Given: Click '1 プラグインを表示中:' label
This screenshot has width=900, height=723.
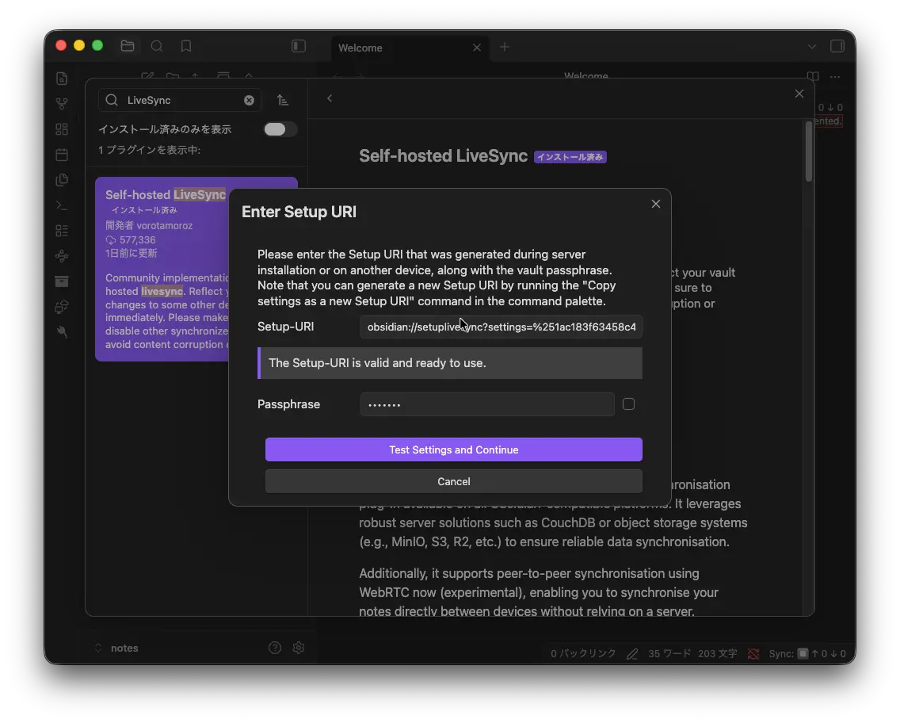Looking at the screenshot, I should pos(149,150).
